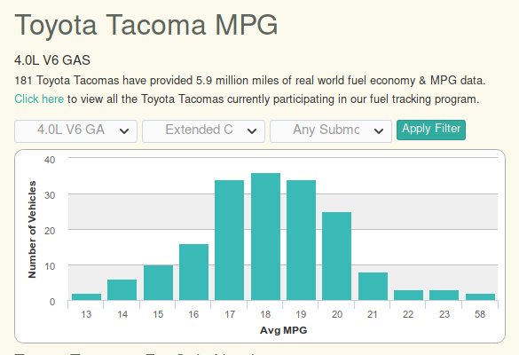Select the 16 MPG bar in chart
The image size is (519, 355).
point(194,272)
